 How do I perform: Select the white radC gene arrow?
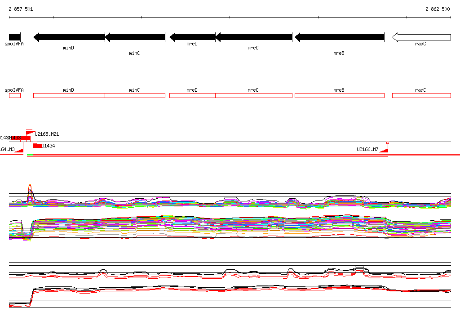421,37
